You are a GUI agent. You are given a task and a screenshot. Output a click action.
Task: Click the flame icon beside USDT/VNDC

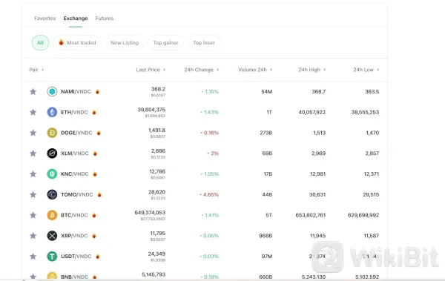click(98, 257)
